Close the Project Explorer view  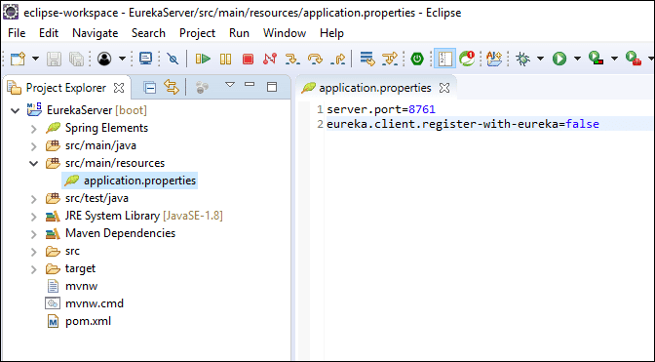point(119,88)
